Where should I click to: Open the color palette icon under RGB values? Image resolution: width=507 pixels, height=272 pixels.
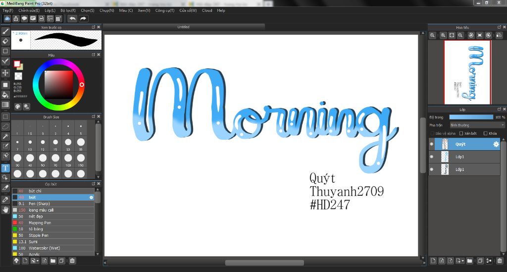(x=18, y=107)
